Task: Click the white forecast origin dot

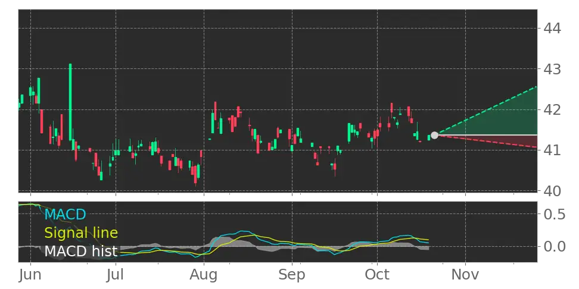Action: tap(434, 136)
